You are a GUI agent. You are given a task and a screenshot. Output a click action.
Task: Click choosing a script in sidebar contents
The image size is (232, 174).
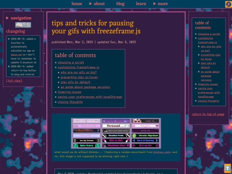point(209,34)
